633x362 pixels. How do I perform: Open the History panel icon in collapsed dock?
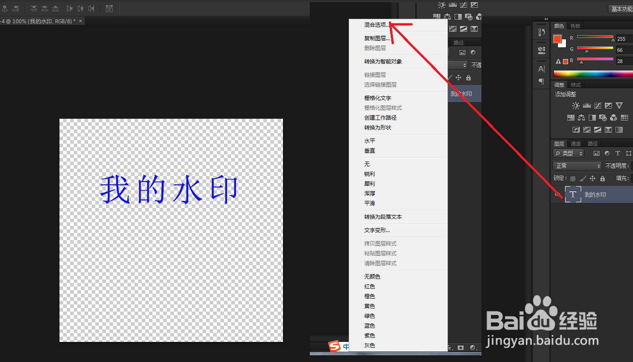point(541,32)
